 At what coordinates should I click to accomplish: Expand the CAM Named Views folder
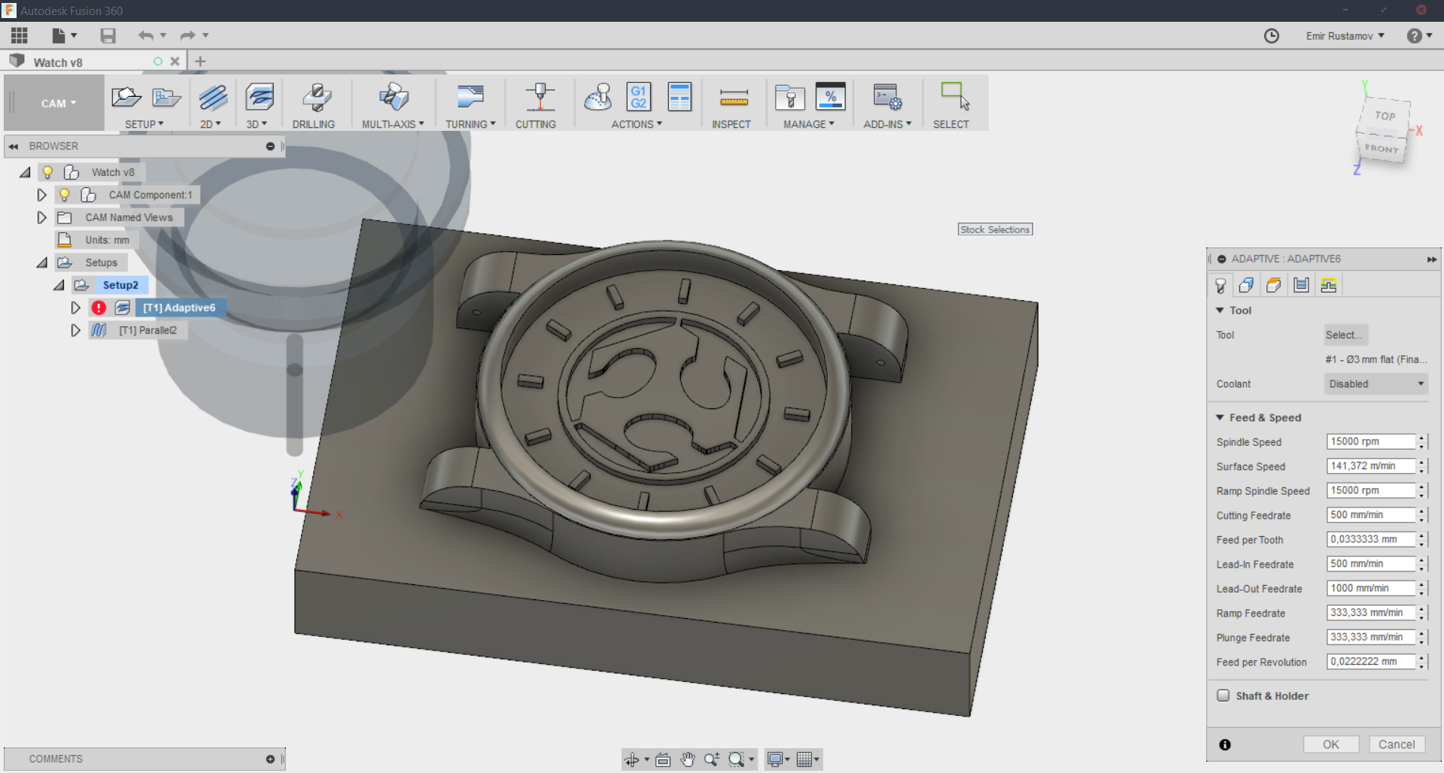42,217
